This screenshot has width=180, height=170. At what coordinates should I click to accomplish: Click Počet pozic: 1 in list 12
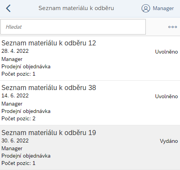click(x=18, y=74)
